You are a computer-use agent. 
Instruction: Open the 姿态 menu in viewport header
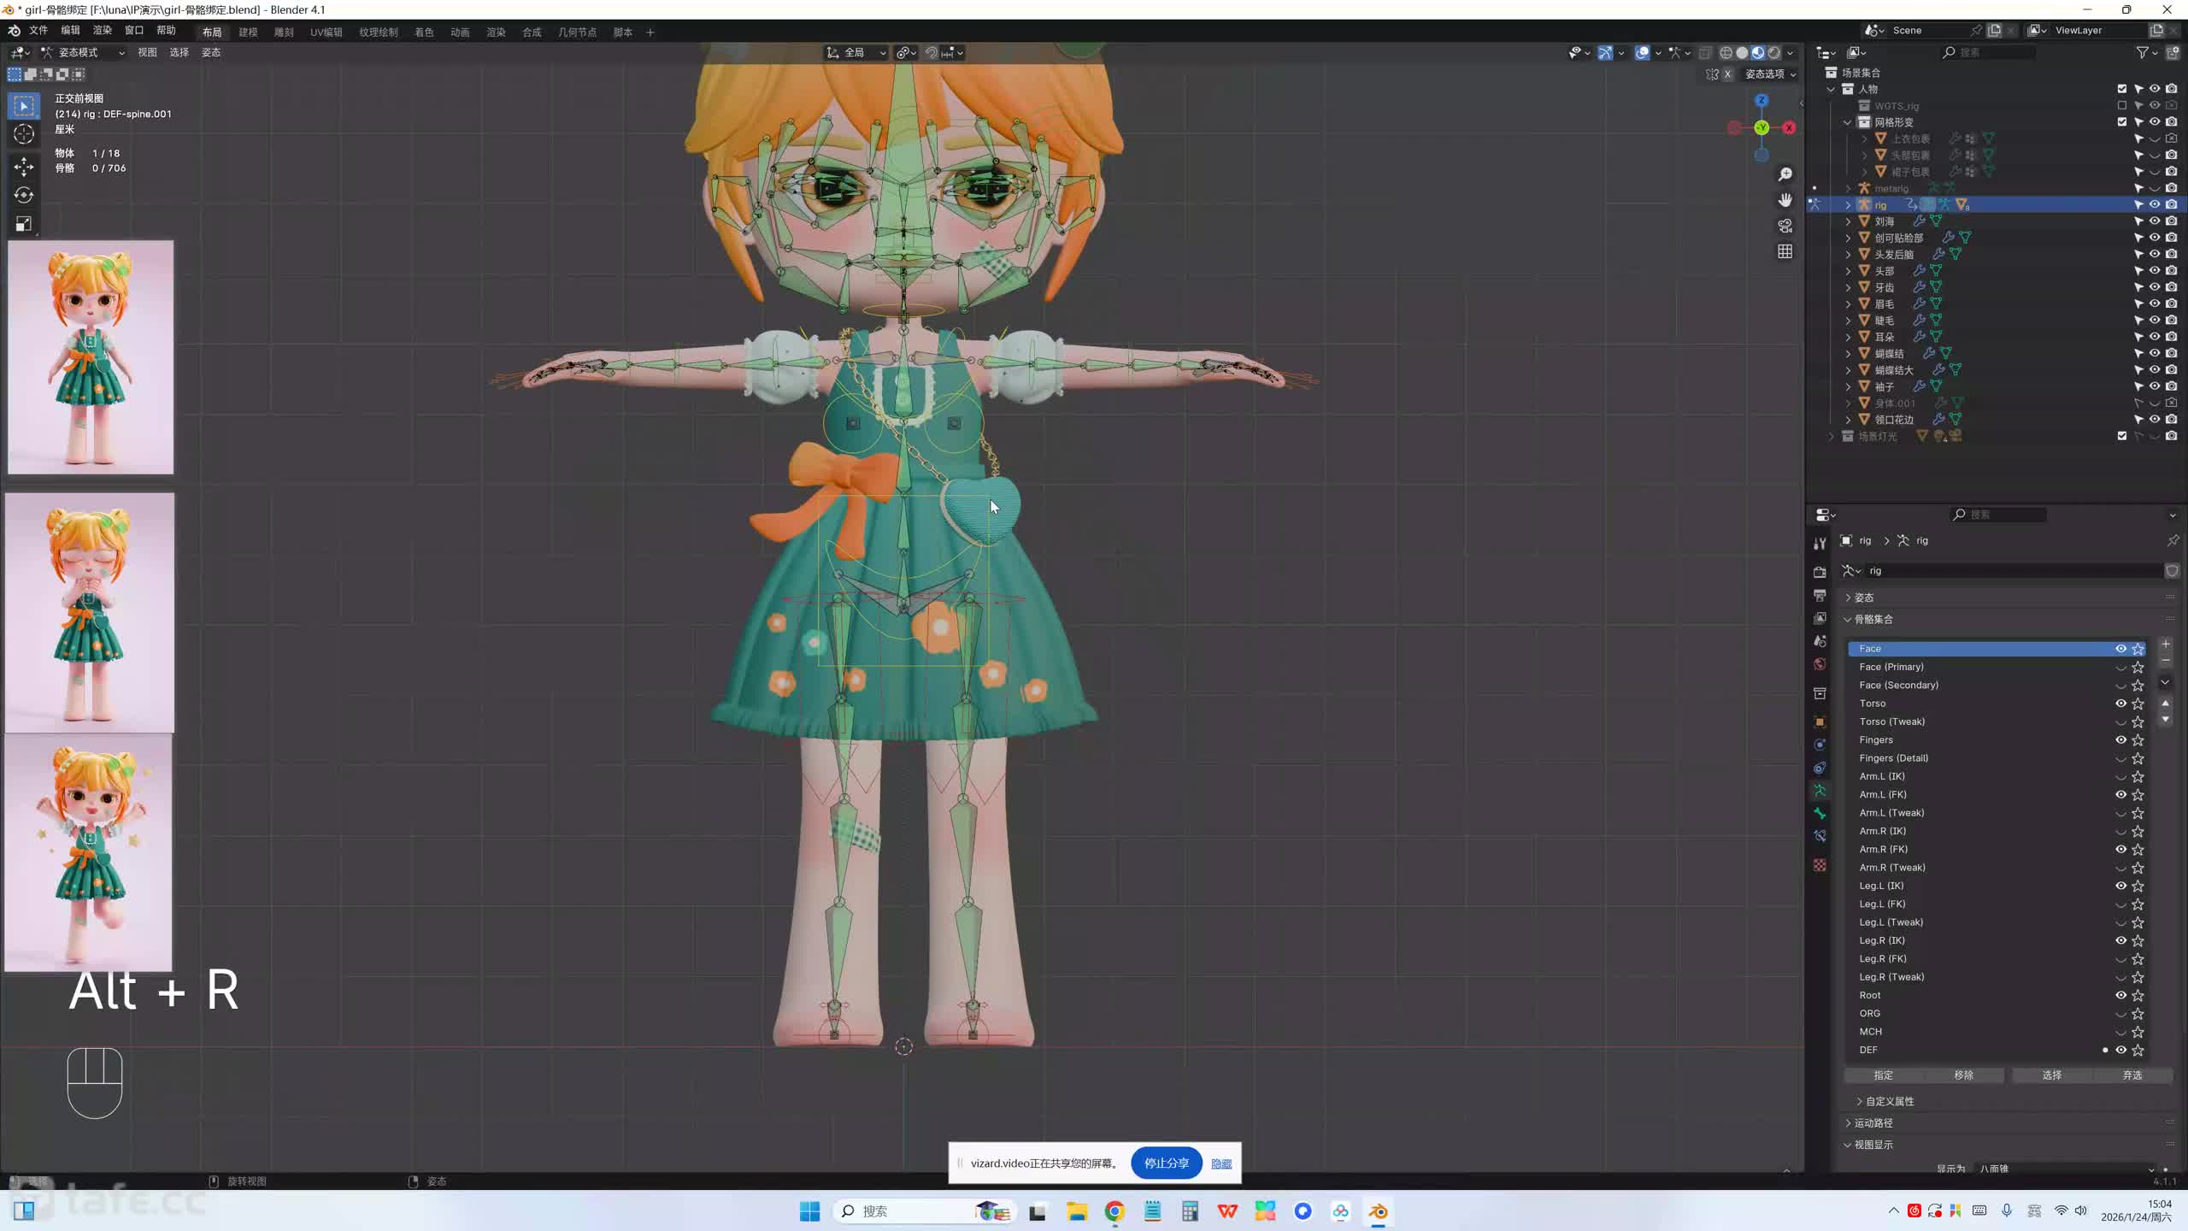pos(211,52)
